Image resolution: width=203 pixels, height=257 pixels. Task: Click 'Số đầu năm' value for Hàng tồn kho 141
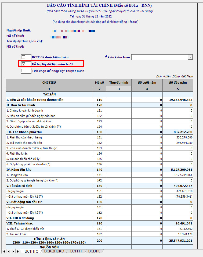177,175
